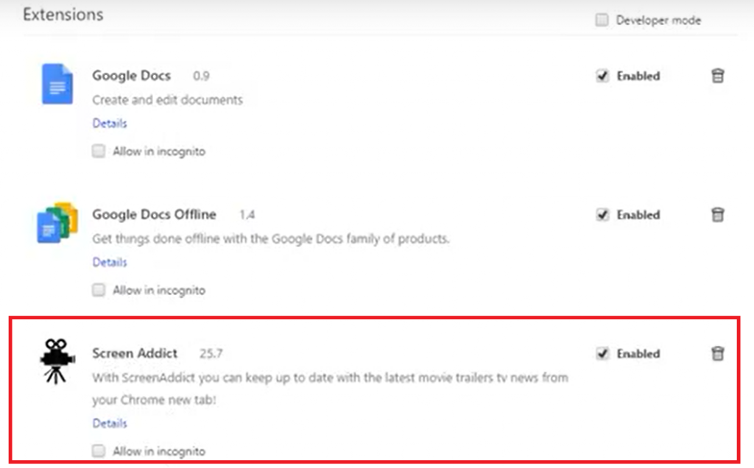
Task: Tick Allow in incognito for Screen Addict
Action: pyautogui.click(x=99, y=451)
